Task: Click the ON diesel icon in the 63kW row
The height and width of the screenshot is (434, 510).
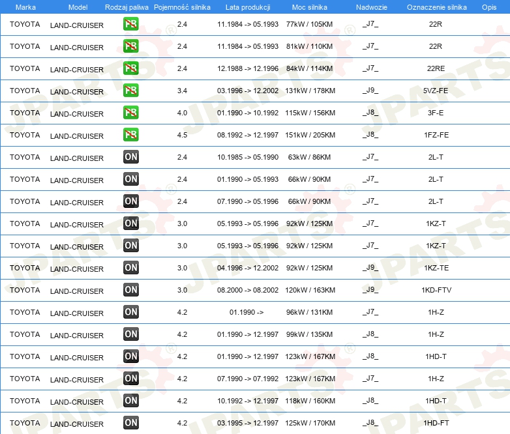Action: pyautogui.click(x=131, y=157)
